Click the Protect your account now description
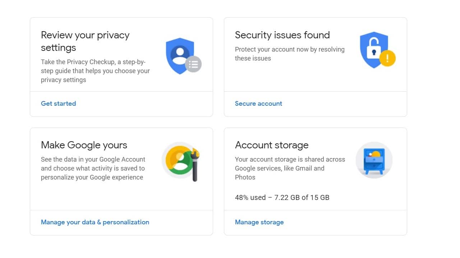Screen dimensions: 460x258 point(290,54)
